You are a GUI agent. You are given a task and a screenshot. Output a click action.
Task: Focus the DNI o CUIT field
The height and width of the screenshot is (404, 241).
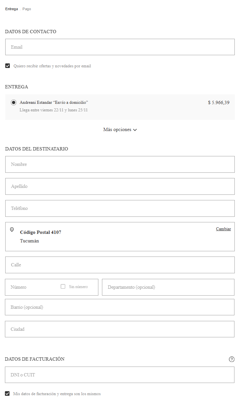120,375
